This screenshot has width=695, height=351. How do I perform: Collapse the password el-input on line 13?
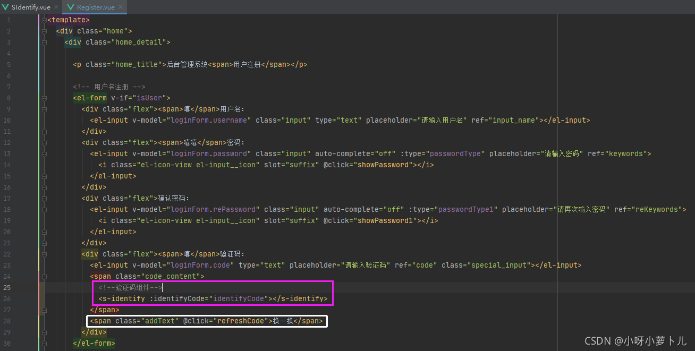[x=44, y=154]
